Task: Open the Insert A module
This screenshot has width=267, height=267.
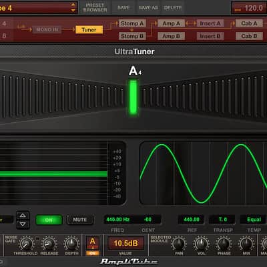Action: click(x=210, y=23)
